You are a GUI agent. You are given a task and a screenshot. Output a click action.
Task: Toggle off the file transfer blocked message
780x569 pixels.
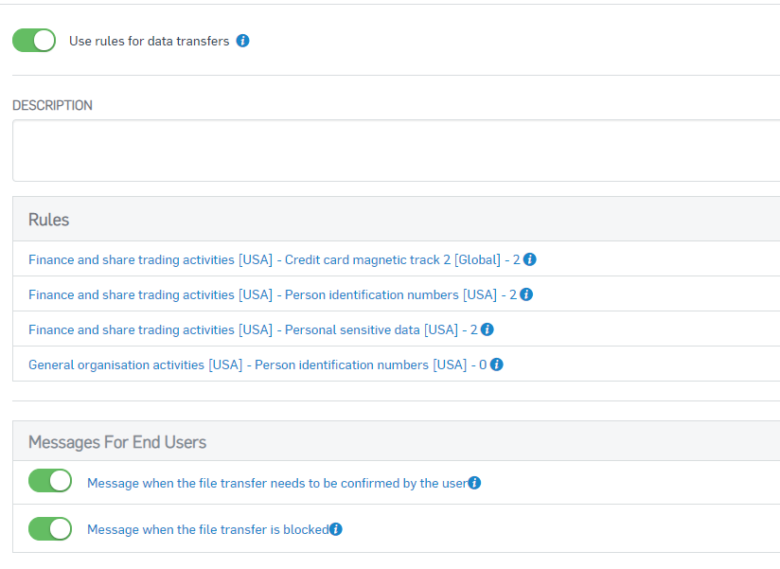click(x=50, y=528)
